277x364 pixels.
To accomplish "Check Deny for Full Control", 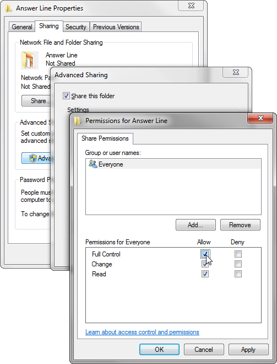I will [238, 254].
